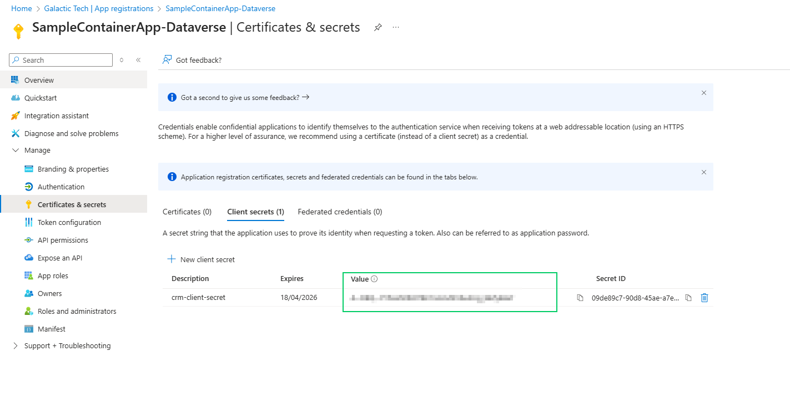Viewport: 790px width, 406px height.
Task: Navigate to Galactic Tech App registrations breadcrumb
Action: 99,9
